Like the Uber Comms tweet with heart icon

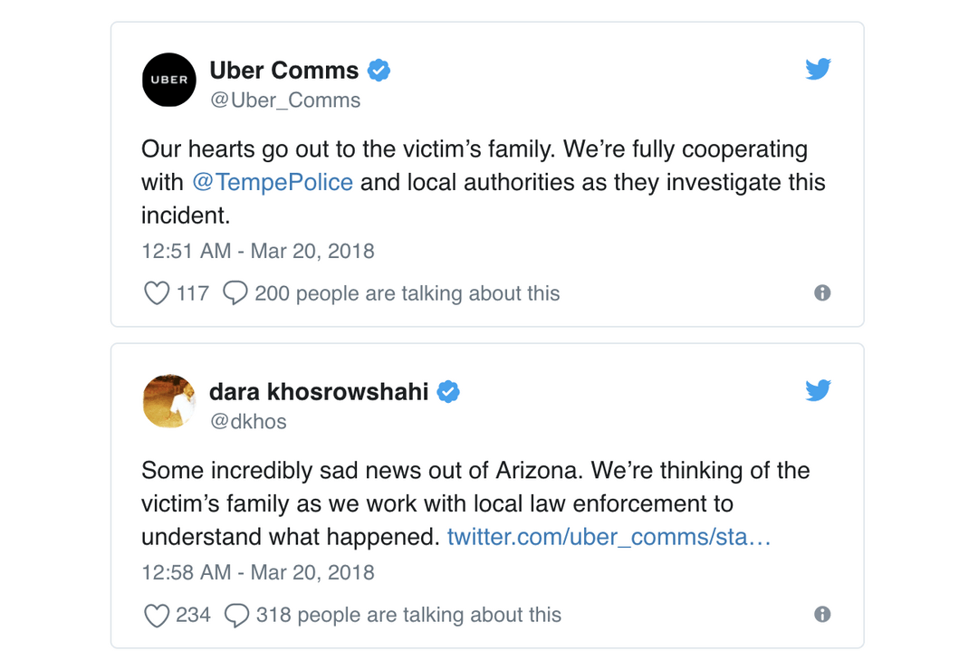157,293
